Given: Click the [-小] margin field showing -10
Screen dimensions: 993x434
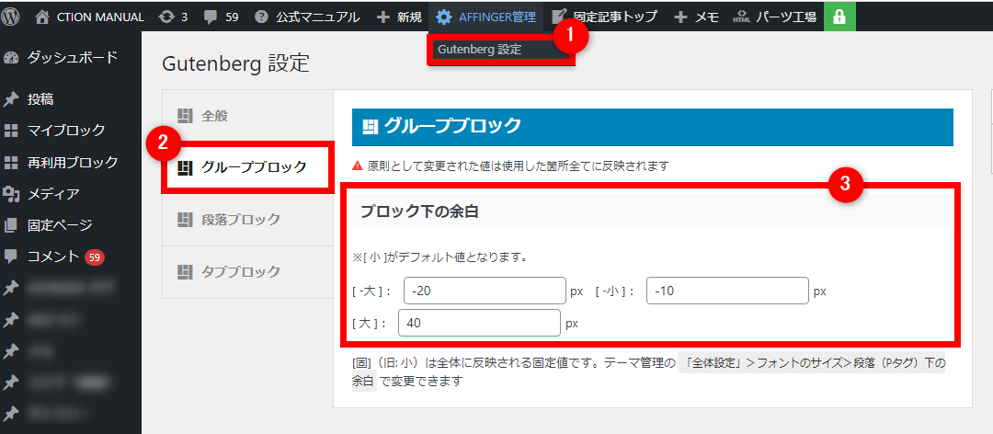Looking at the screenshot, I should (x=727, y=291).
